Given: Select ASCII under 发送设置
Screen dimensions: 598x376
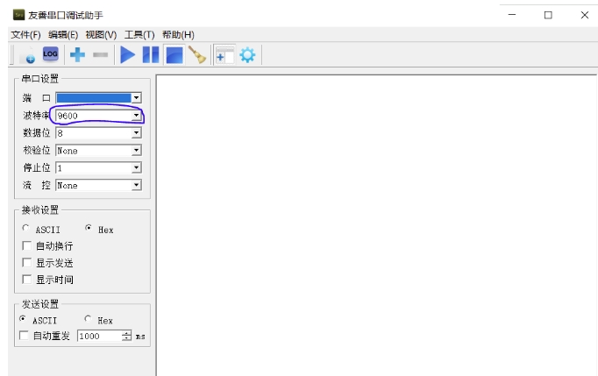Looking at the screenshot, I should pyautogui.click(x=23, y=318).
